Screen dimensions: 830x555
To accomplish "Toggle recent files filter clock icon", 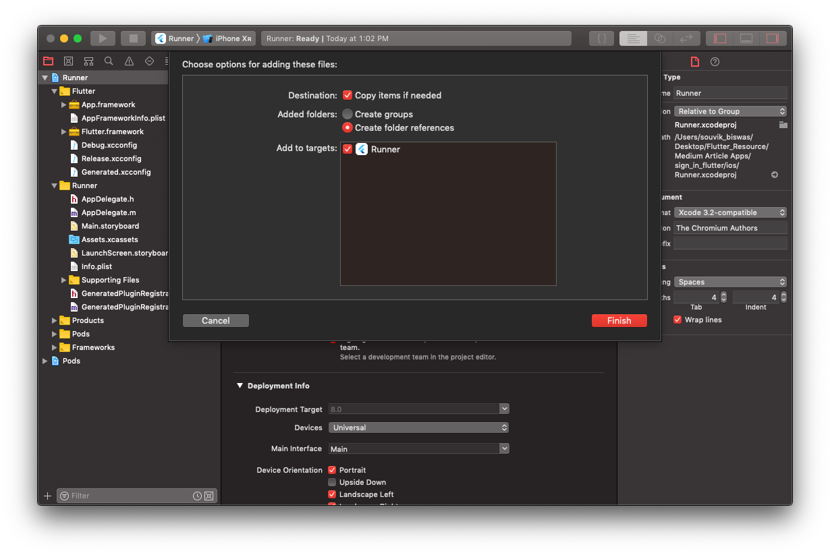I will [x=197, y=496].
